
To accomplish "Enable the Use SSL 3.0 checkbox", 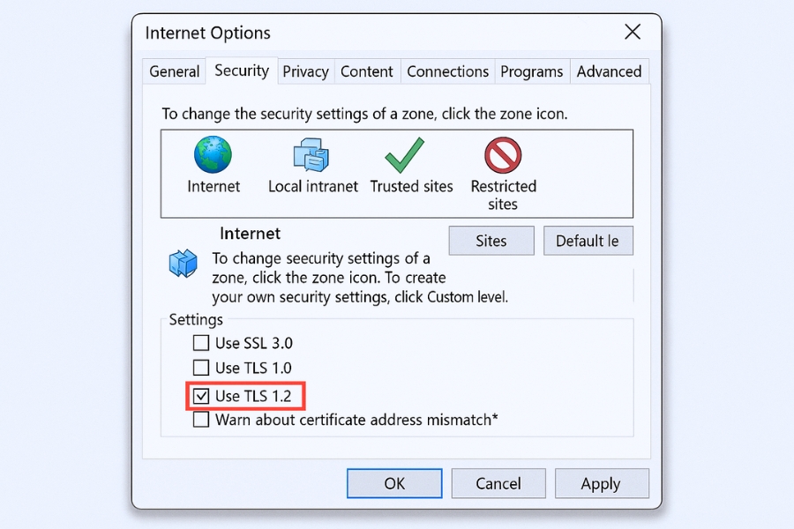I will point(201,343).
